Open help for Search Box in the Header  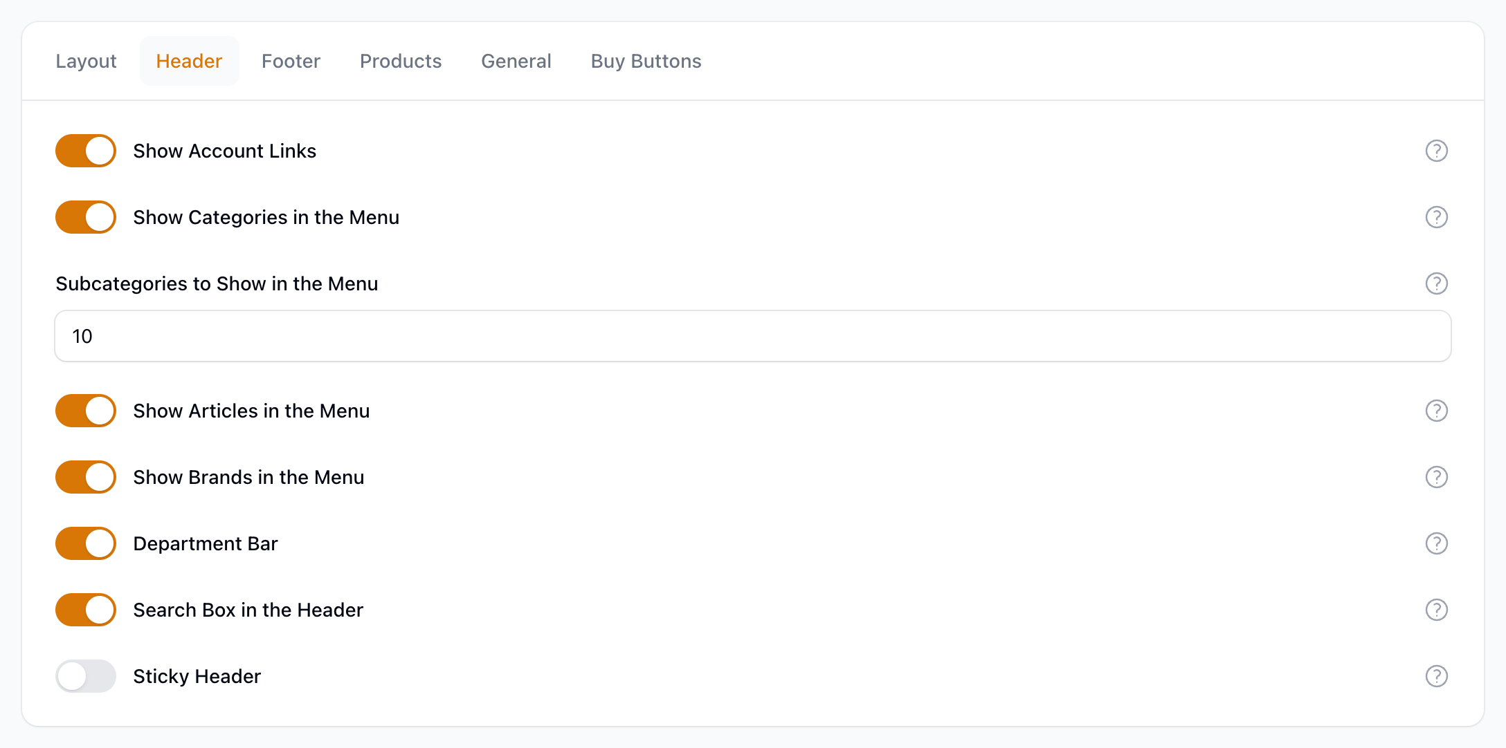tap(1436, 610)
